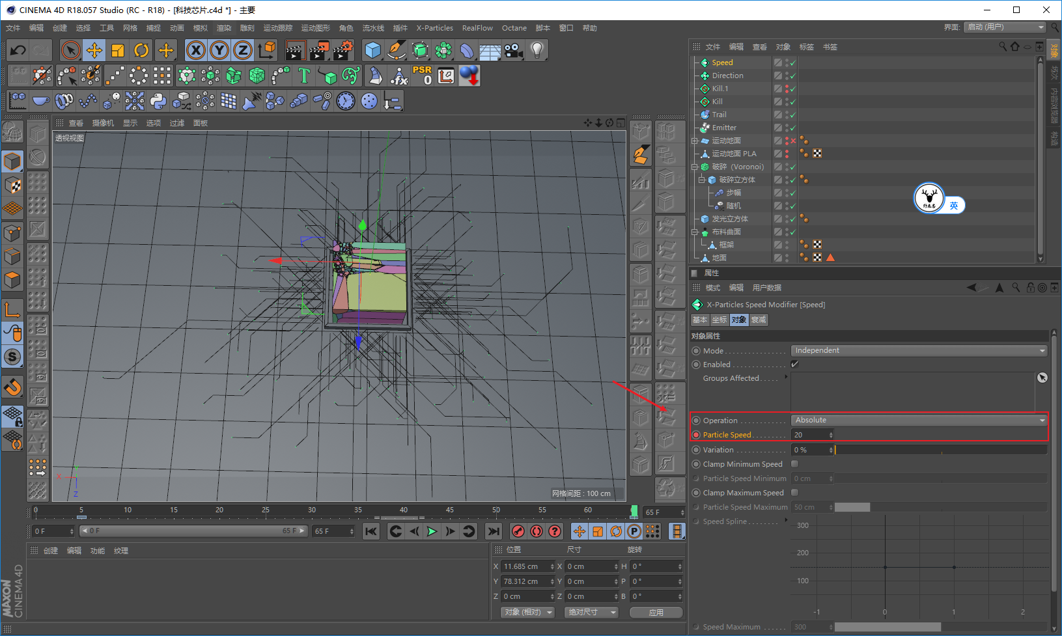This screenshot has width=1062, height=636.
Task: Switch to the 衰减 attribute tab
Action: (x=759, y=320)
